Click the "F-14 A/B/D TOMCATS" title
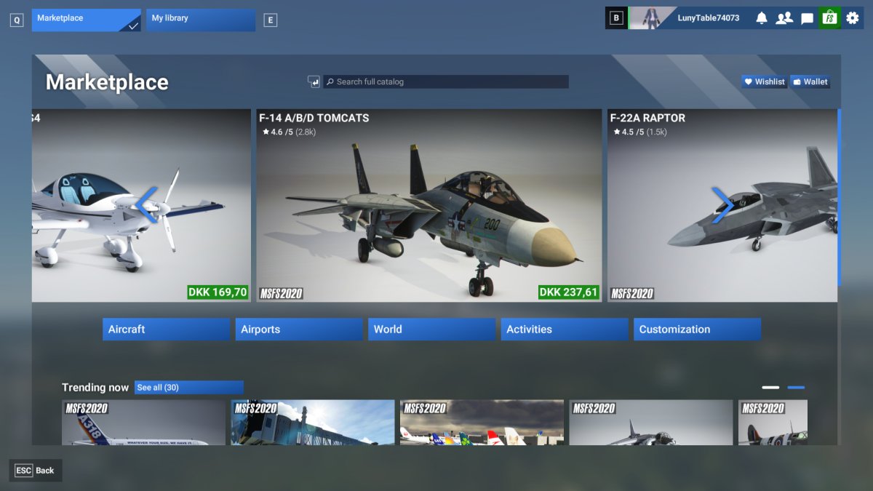 314,118
